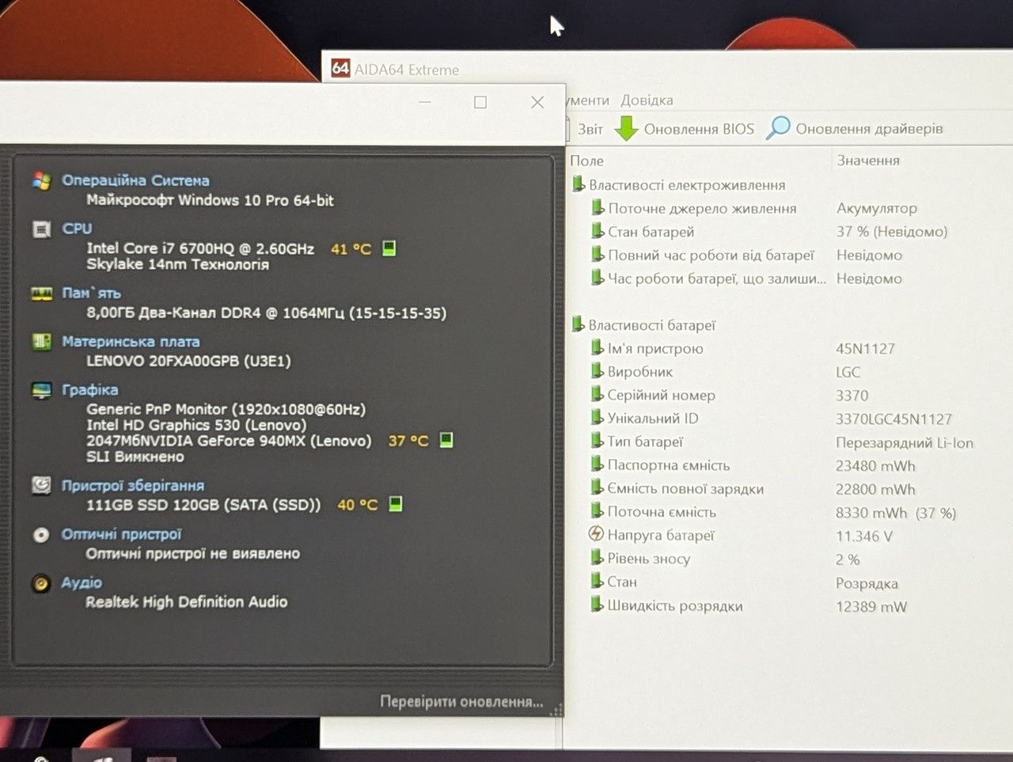Click the driver update magnifier icon
Viewport: 1013px width, 762px height.
click(x=778, y=127)
